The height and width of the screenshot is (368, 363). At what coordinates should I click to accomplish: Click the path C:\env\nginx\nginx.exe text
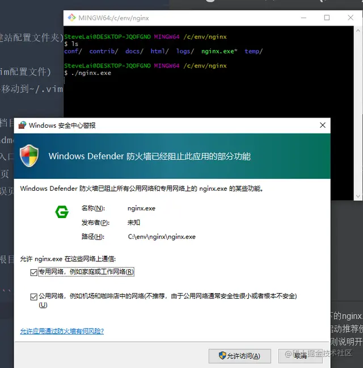tap(162, 237)
